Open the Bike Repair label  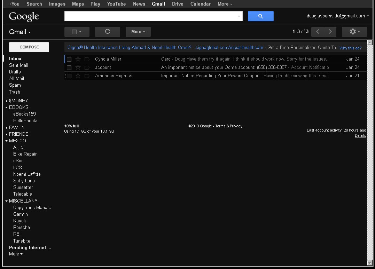click(x=25, y=154)
